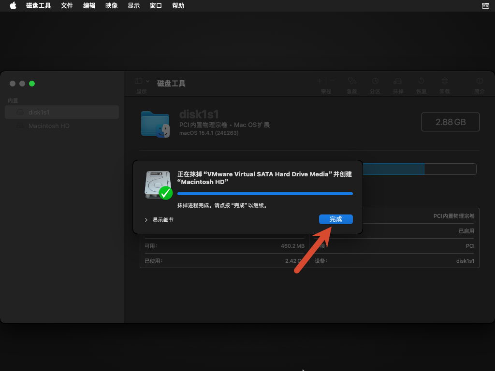
Task: Click the remove volume minus icon
Action: click(x=332, y=81)
